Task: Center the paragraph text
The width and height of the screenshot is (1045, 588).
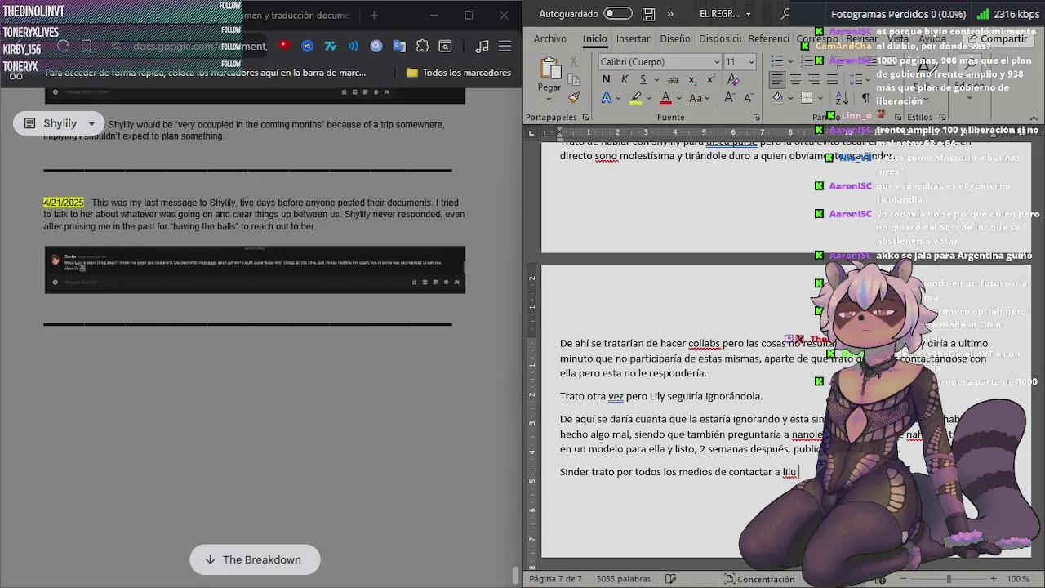Action: (795, 79)
